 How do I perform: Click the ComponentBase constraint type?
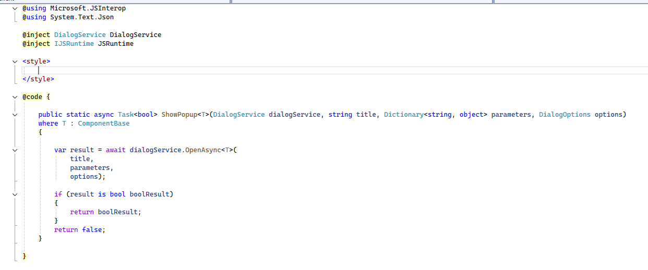(104, 124)
